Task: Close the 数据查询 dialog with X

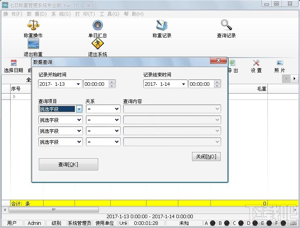Action: 218,61
